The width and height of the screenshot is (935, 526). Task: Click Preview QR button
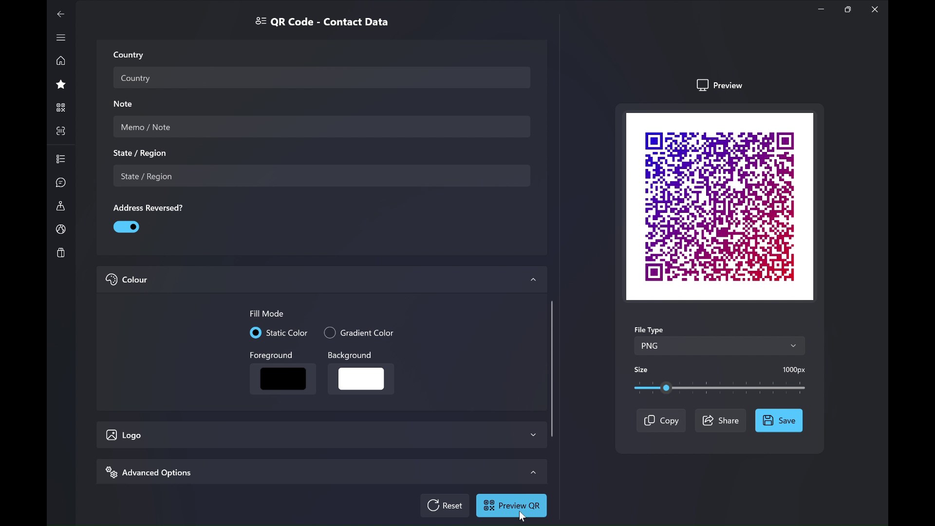(511, 506)
